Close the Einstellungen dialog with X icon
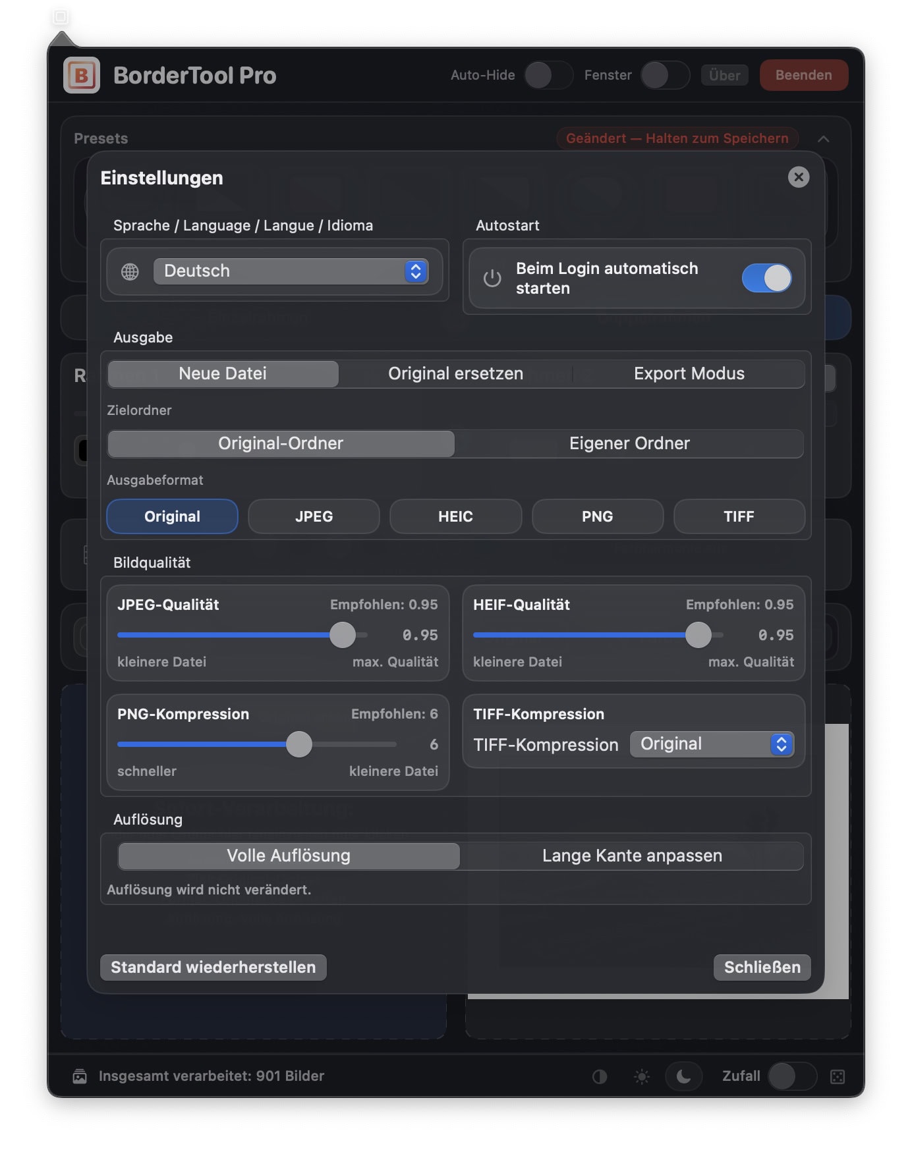Screen dimensions: 912x1150 [799, 177]
